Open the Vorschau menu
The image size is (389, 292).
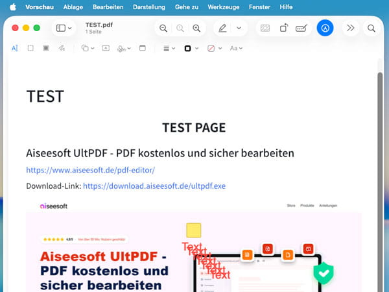[x=40, y=7]
